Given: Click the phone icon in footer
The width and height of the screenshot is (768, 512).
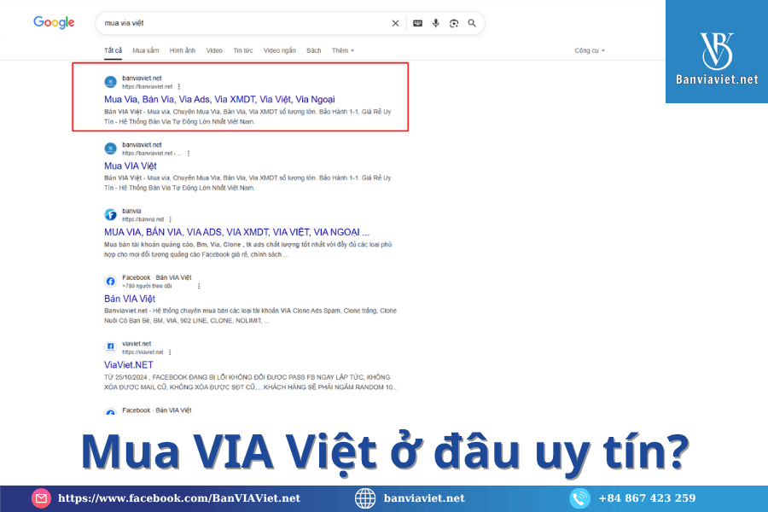Looking at the screenshot, I should pyautogui.click(x=579, y=498).
